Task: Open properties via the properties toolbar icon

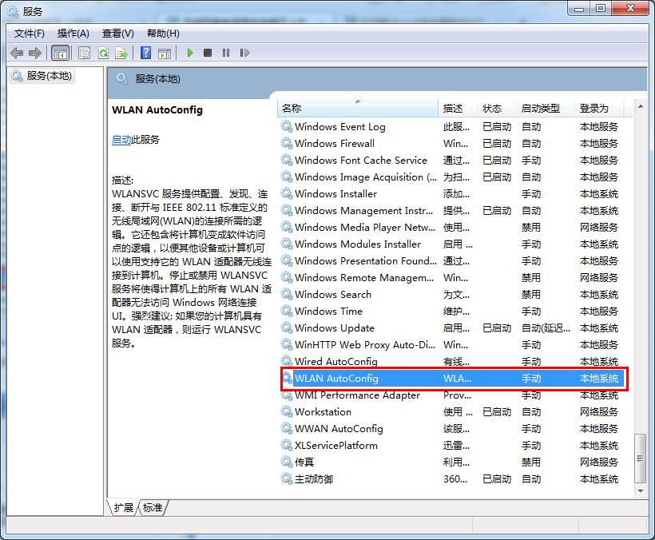Action: coord(84,53)
